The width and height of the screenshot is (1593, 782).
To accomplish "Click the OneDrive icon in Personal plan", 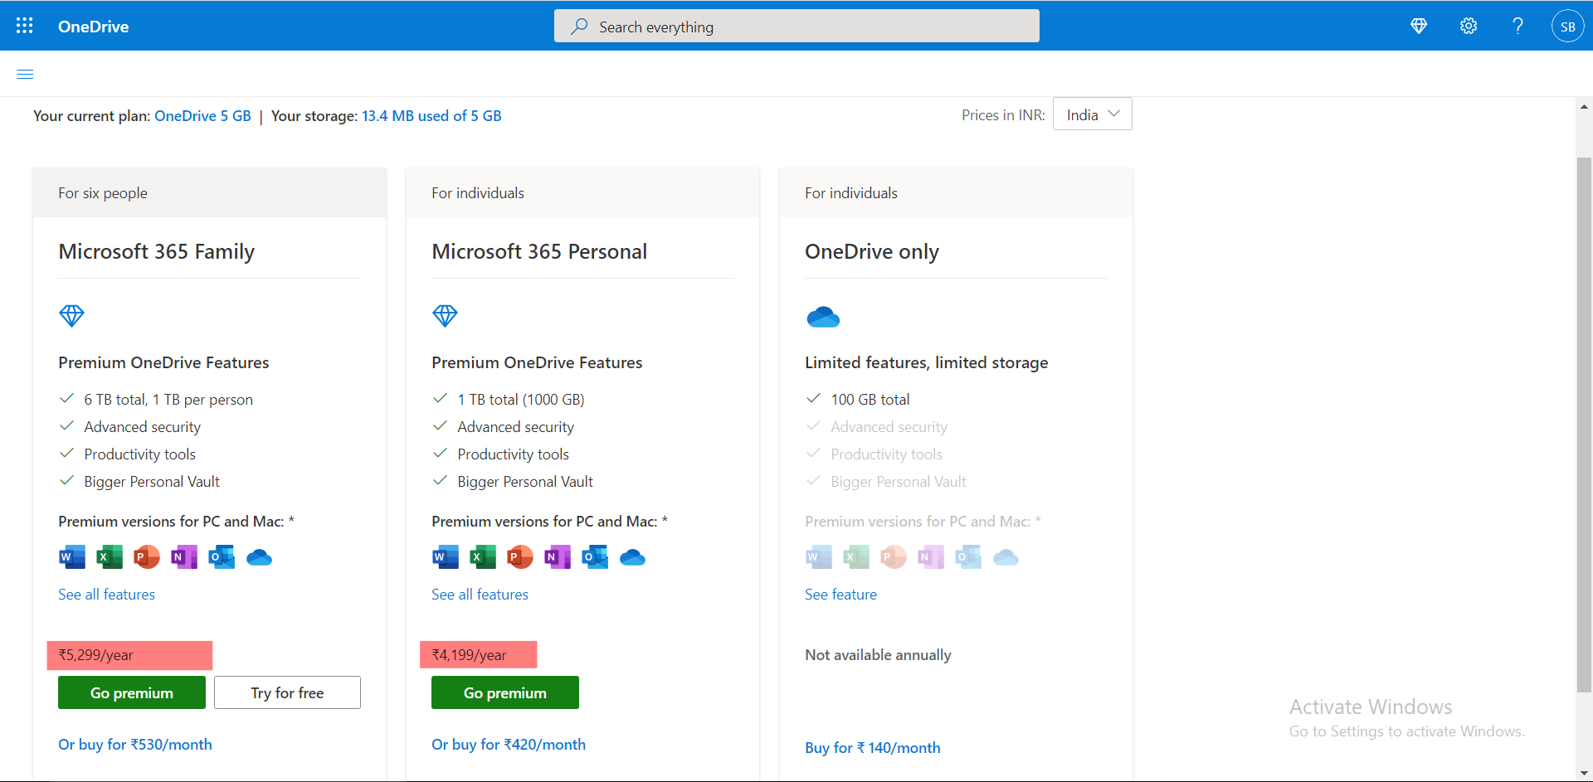I will (x=632, y=557).
